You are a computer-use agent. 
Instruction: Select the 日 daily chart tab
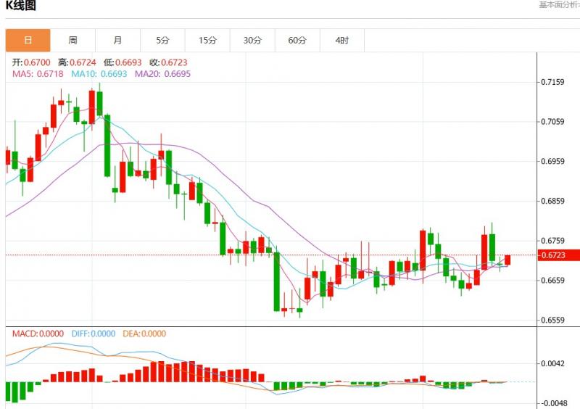(x=28, y=41)
